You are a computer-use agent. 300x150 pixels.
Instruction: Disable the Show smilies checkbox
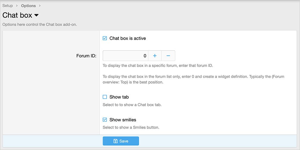(105, 120)
